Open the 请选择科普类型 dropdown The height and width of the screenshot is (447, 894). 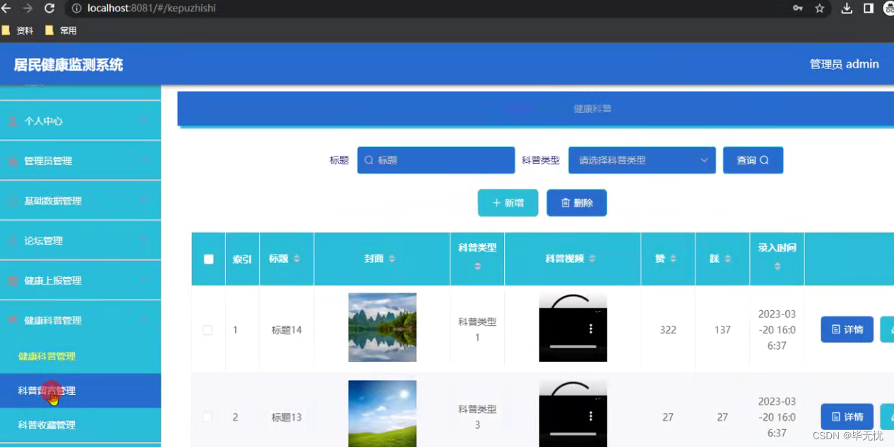(x=641, y=160)
